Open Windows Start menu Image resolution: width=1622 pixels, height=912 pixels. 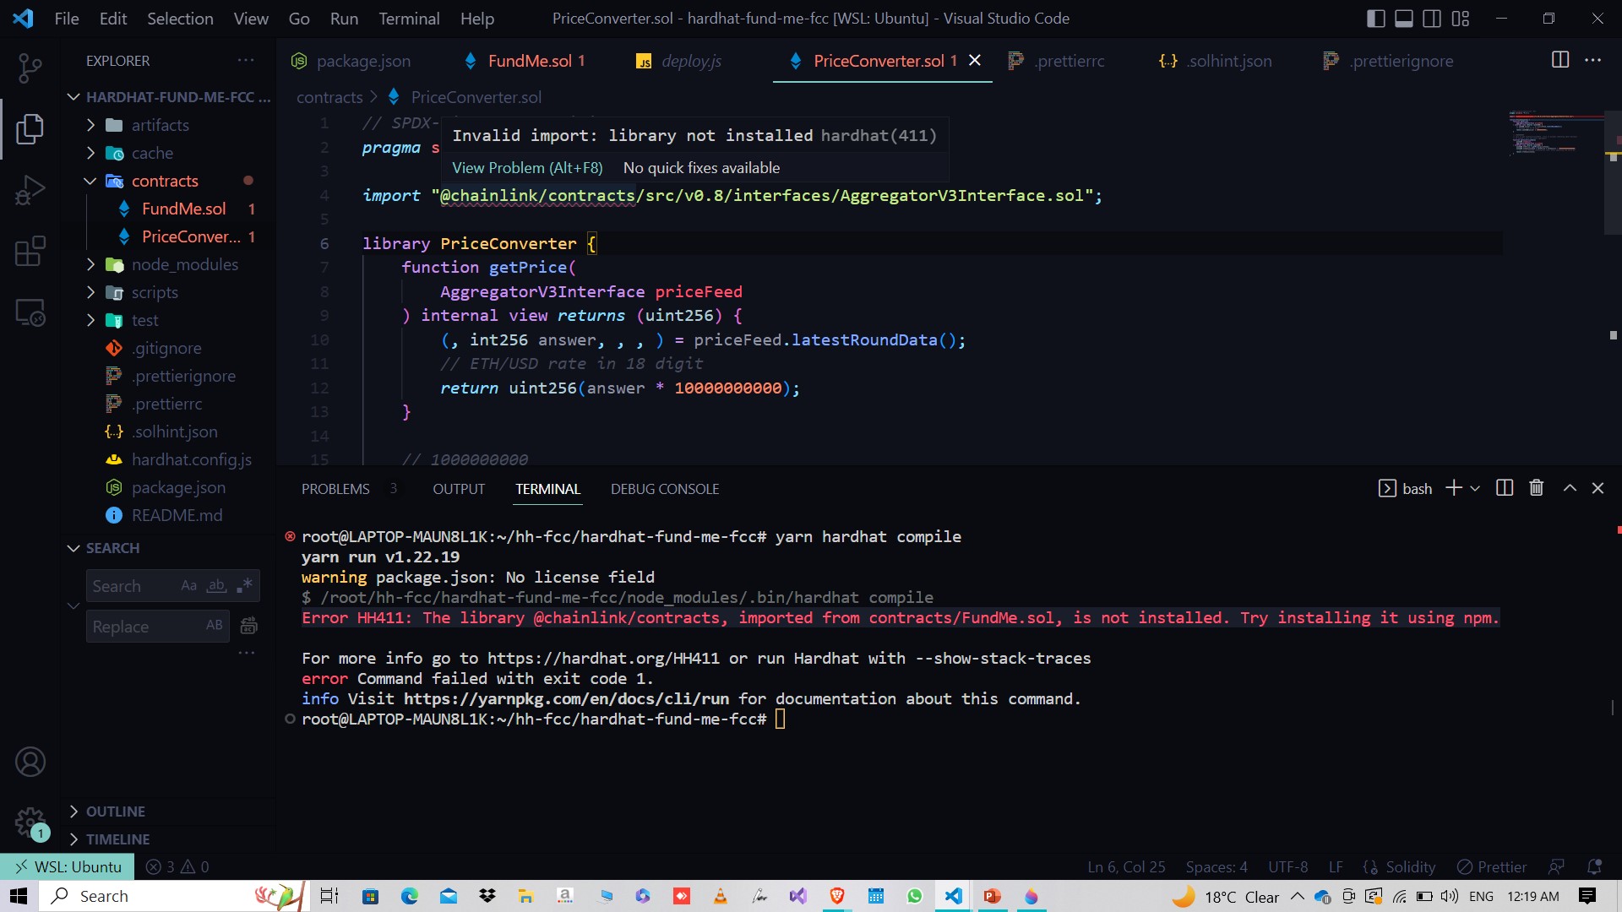(19, 896)
